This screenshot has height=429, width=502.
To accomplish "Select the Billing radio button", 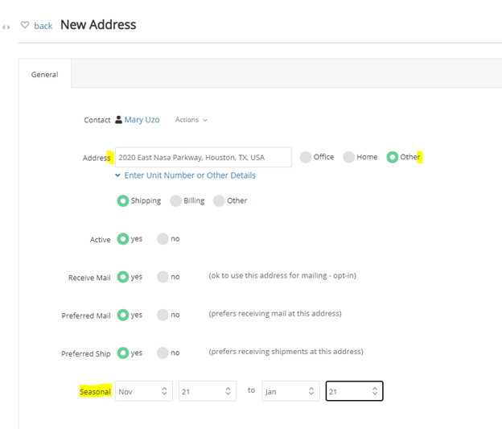I will [175, 201].
